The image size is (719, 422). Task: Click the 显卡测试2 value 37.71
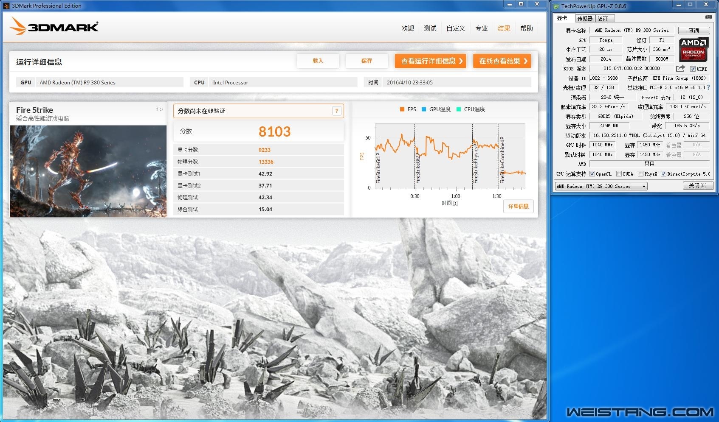(265, 185)
